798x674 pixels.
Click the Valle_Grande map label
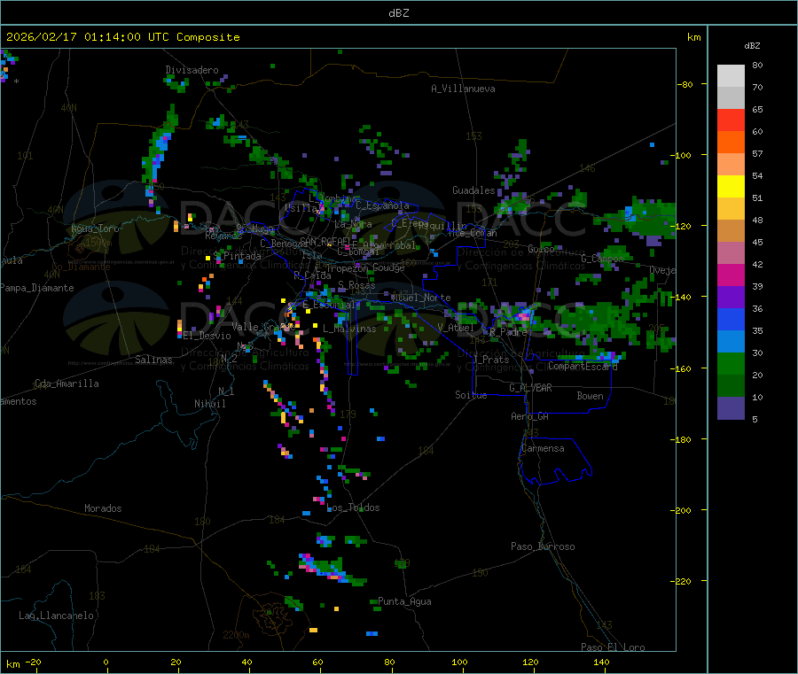tap(263, 327)
